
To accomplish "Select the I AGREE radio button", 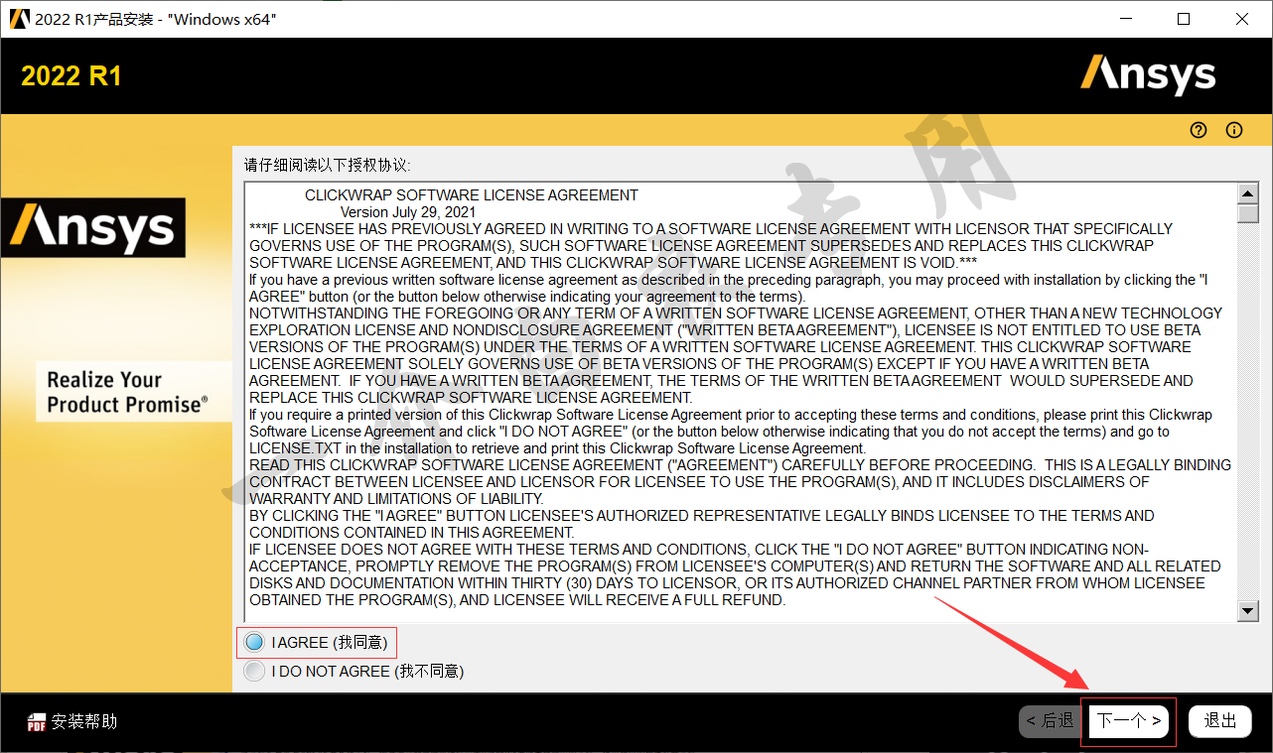I will [254, 643].
